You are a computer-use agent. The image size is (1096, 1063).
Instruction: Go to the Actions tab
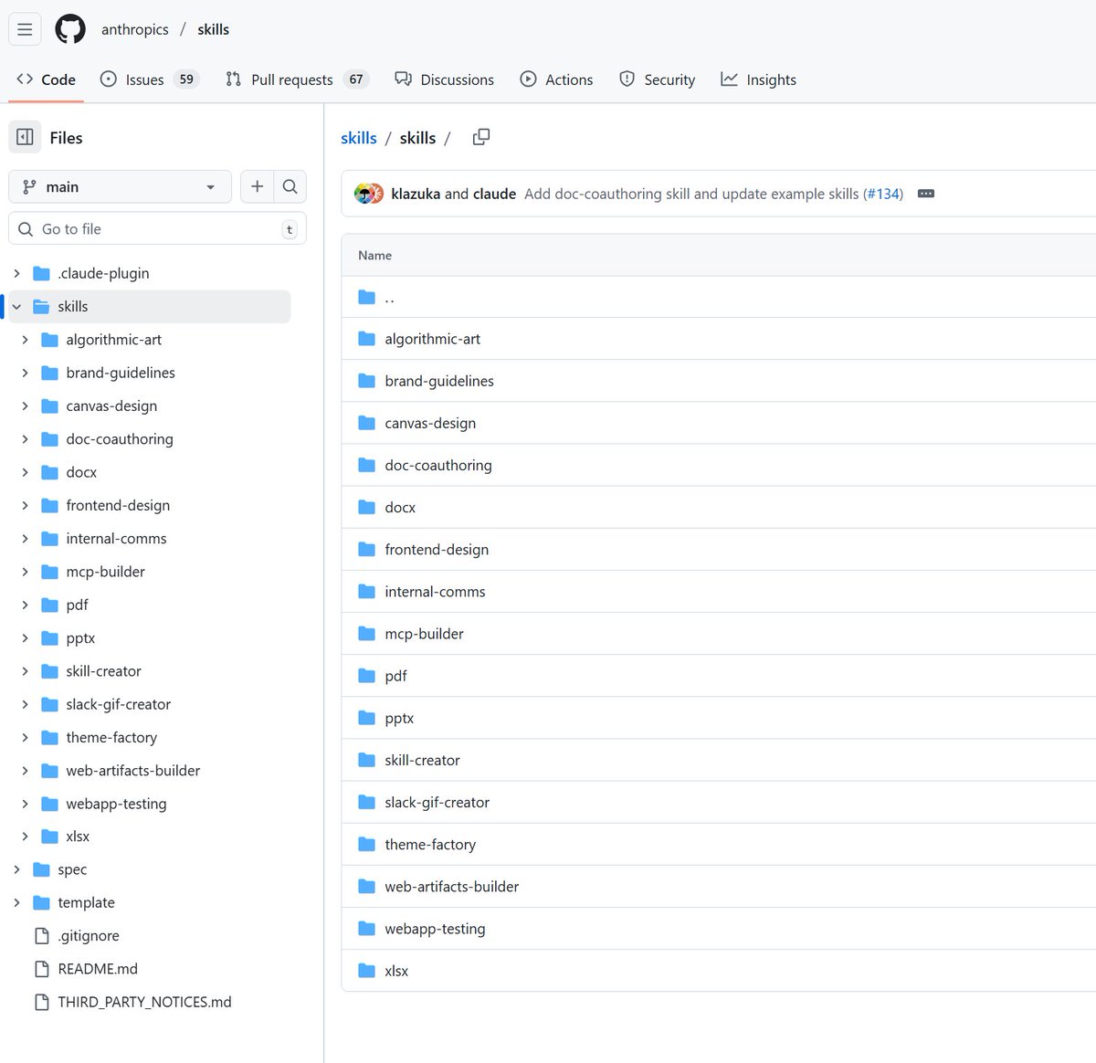point(556,79)
